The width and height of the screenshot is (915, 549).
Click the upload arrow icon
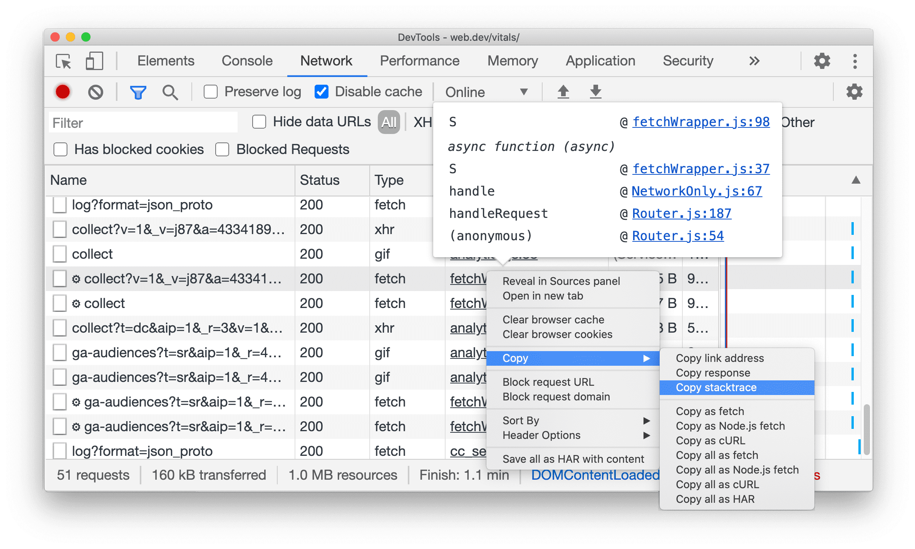[x=563, y=91]
